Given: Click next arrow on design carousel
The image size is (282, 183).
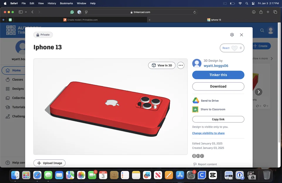Looking at the screenshot, I should click(x=259, y=92).
